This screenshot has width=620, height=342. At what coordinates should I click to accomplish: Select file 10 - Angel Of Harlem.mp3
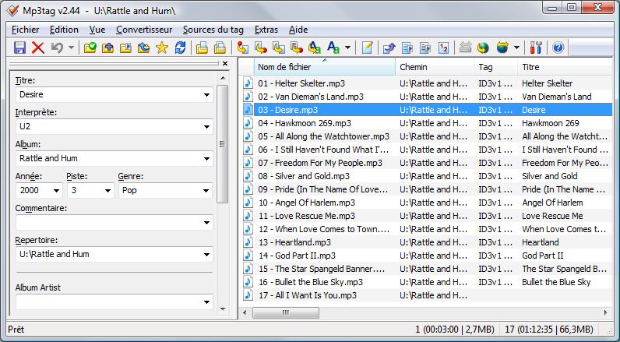[306, 203]
